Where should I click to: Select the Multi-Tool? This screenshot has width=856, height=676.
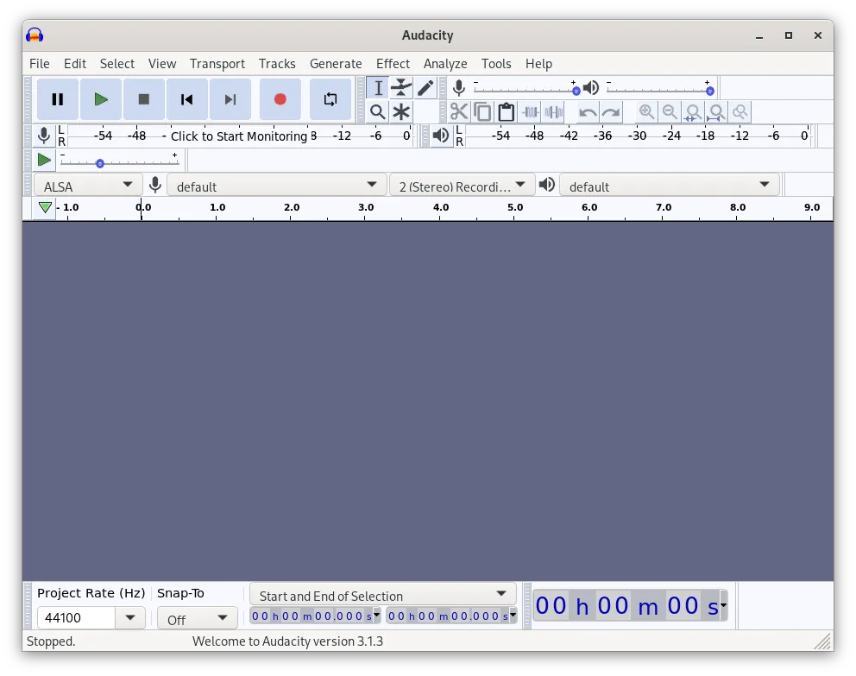400,111
